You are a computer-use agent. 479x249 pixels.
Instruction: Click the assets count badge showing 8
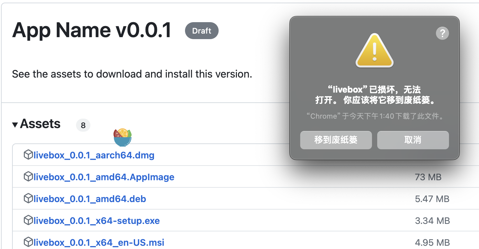[x=83, y=125]
